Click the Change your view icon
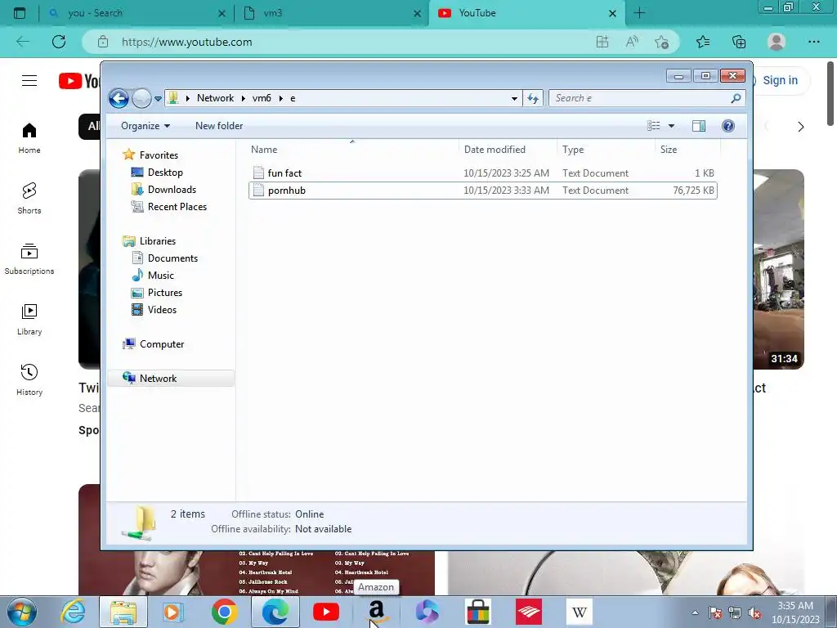This screenshot has width=837, height=628. [x=654, y=126]
